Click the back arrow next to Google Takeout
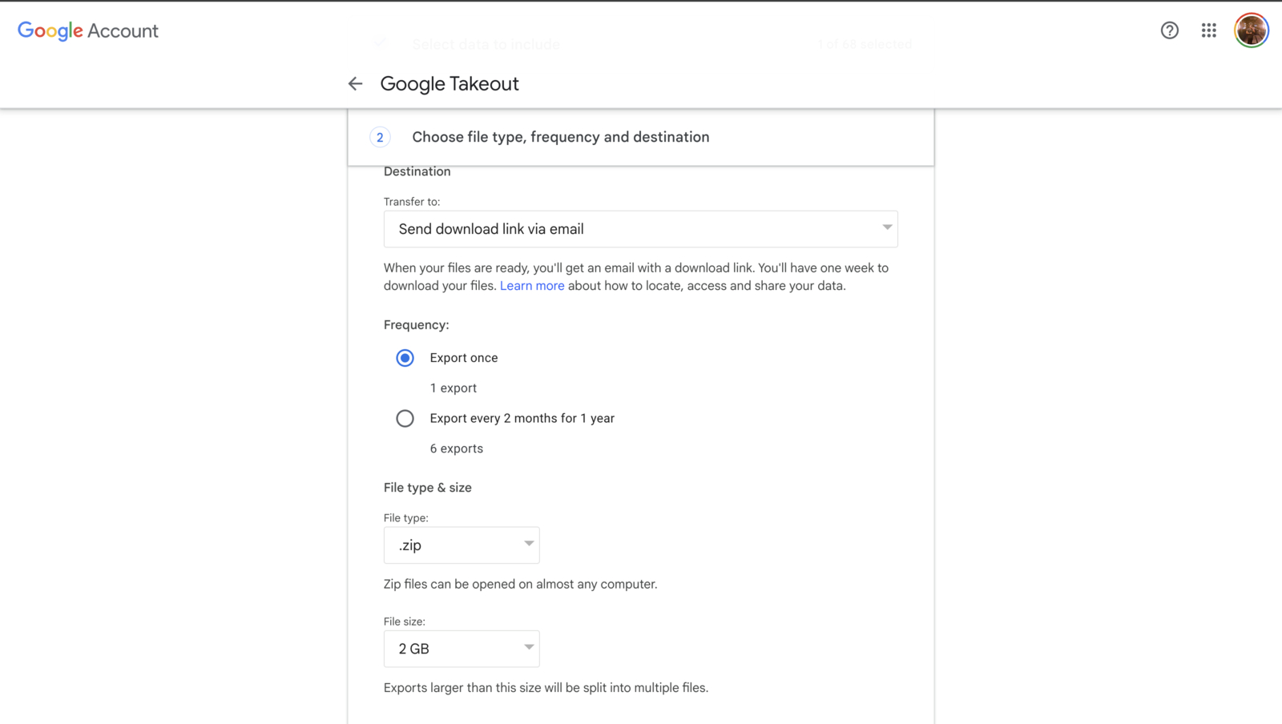Screen dimensions: 1282x724 tap(355, 83)
